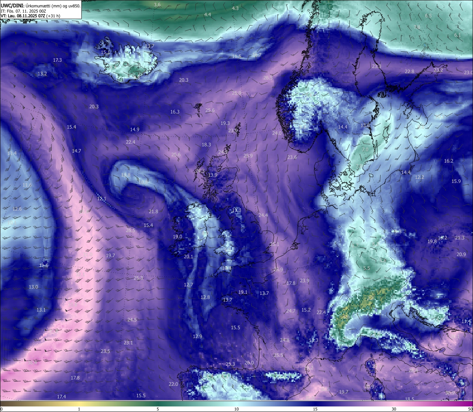Viewport: 473px width, 412px height.
Task: Select the 17.3 value label
Action: 57,60
